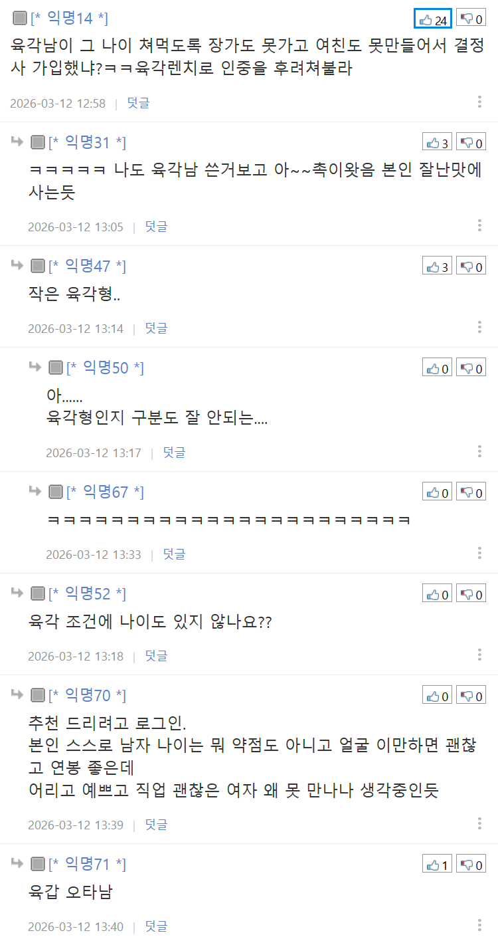Screen dimensions: 498x941
Task: Expand kebab menu on 익명70's comment
Action: (x=479, y=823)
